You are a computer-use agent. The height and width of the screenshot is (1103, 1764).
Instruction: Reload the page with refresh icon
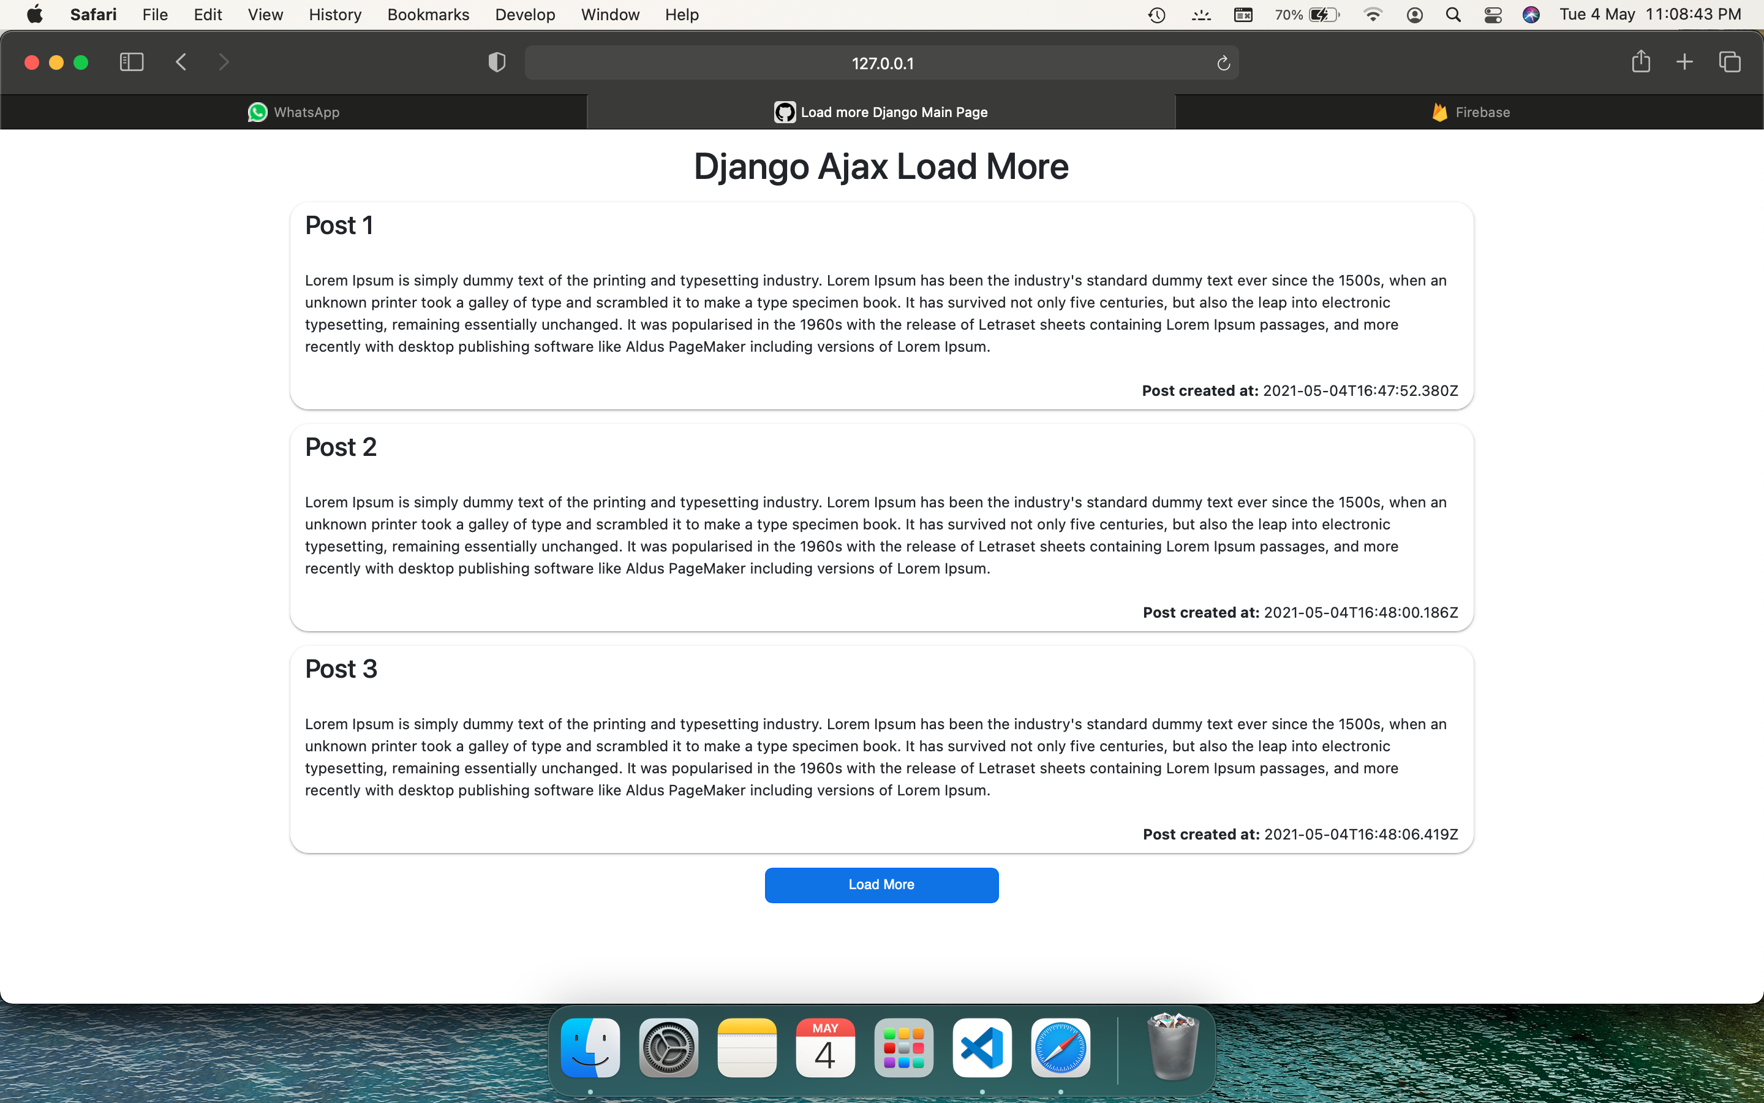click(1223, 64)
